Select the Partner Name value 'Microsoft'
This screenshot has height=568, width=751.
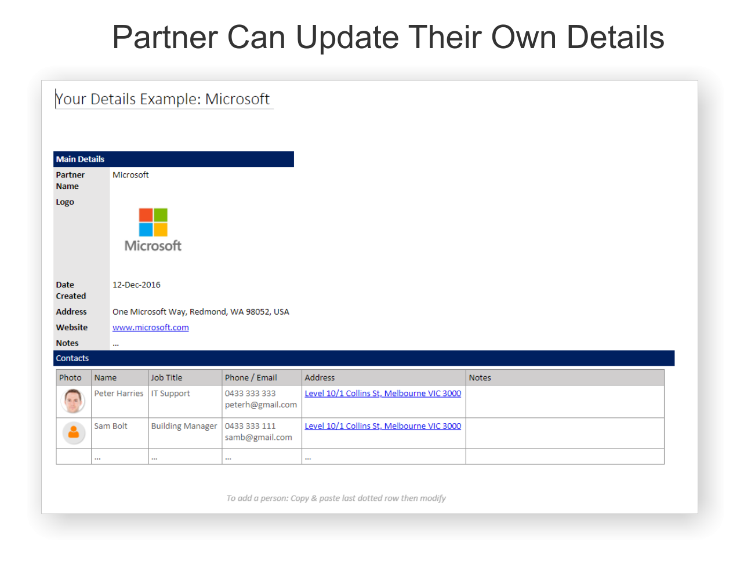point(130,175)
